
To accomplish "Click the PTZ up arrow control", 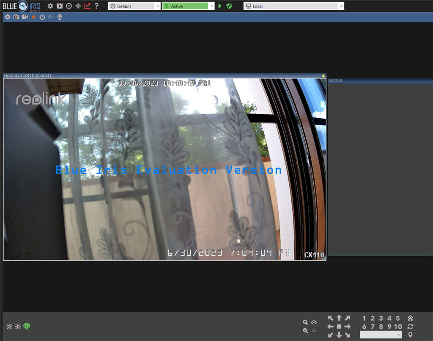I will pos(339,318).
